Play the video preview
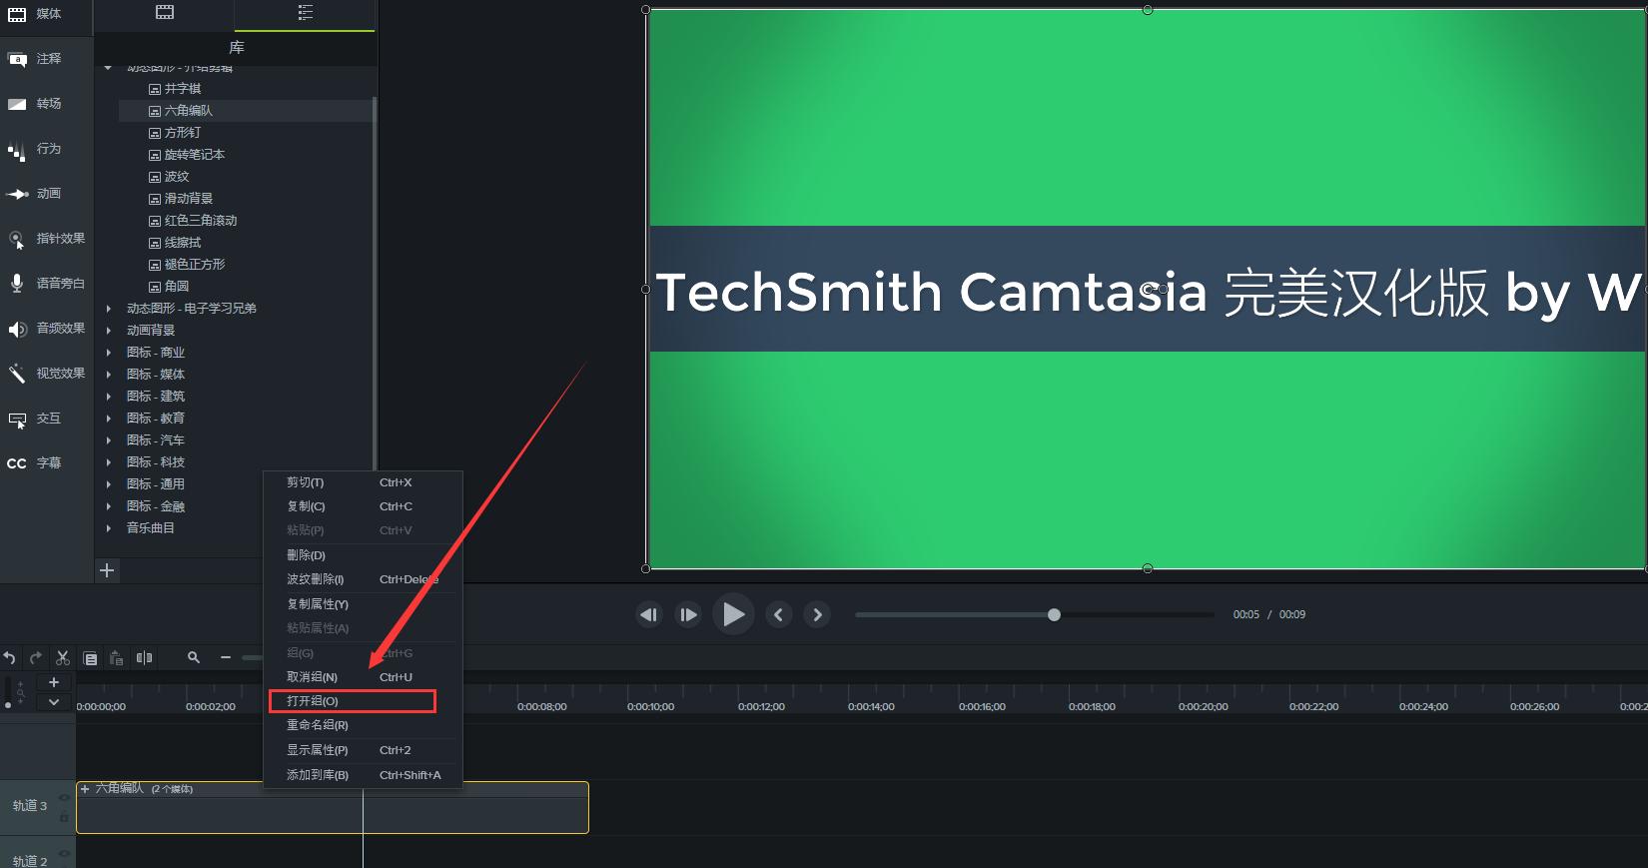The image size is (1648, 868). 733,614
